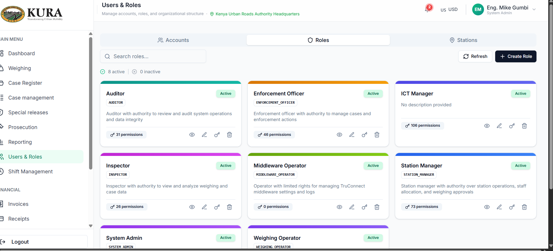Click the Create Role button

516,56
